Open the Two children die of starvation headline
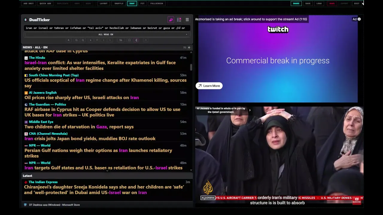Screen dimensions: 383x215 pyautogui.click(x=79, y=127)
